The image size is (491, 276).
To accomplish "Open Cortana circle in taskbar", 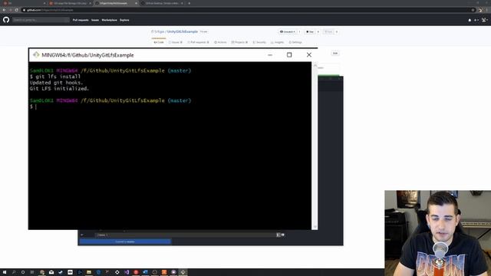I will tap(23, 272).
